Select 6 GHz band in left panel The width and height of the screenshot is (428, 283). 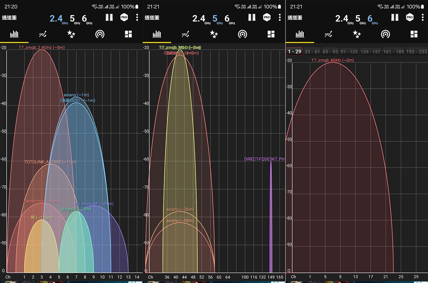tap(87, 19)
